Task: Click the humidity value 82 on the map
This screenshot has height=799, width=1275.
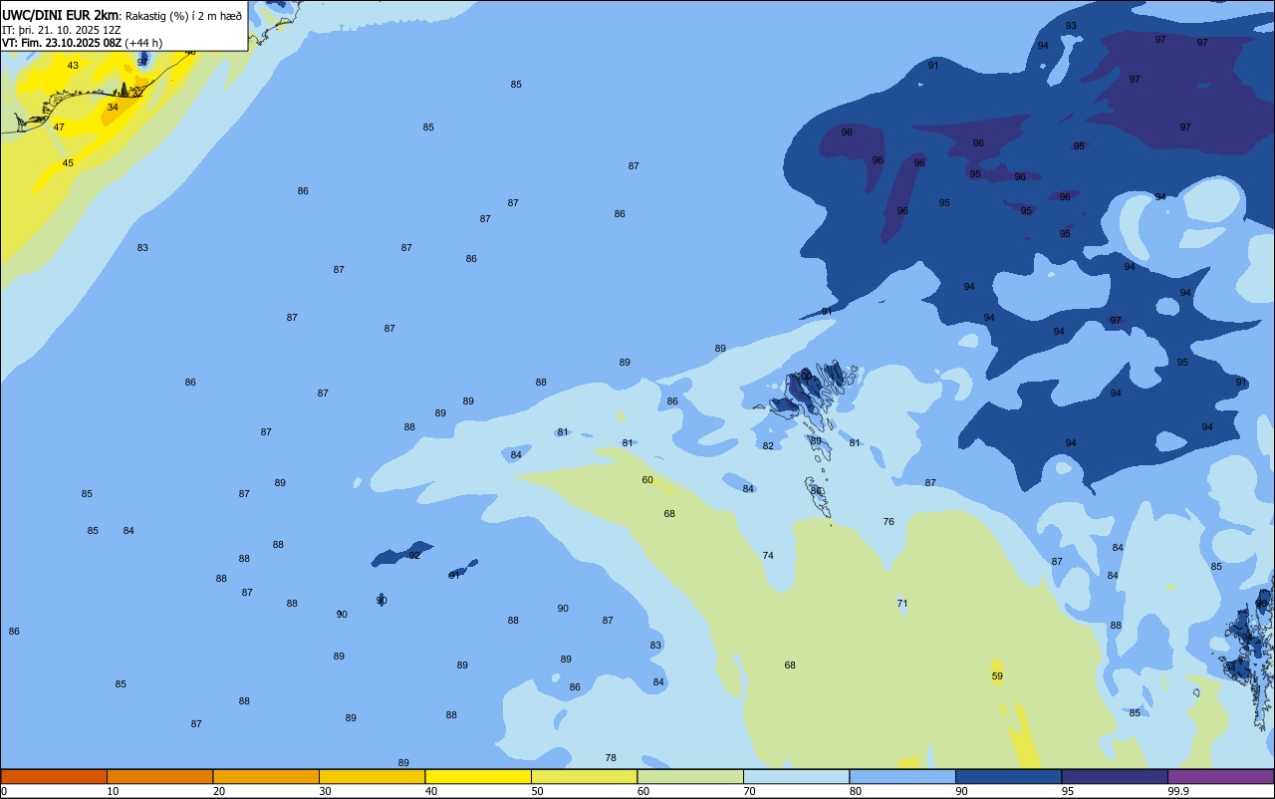Action: [x=768, y=446]
